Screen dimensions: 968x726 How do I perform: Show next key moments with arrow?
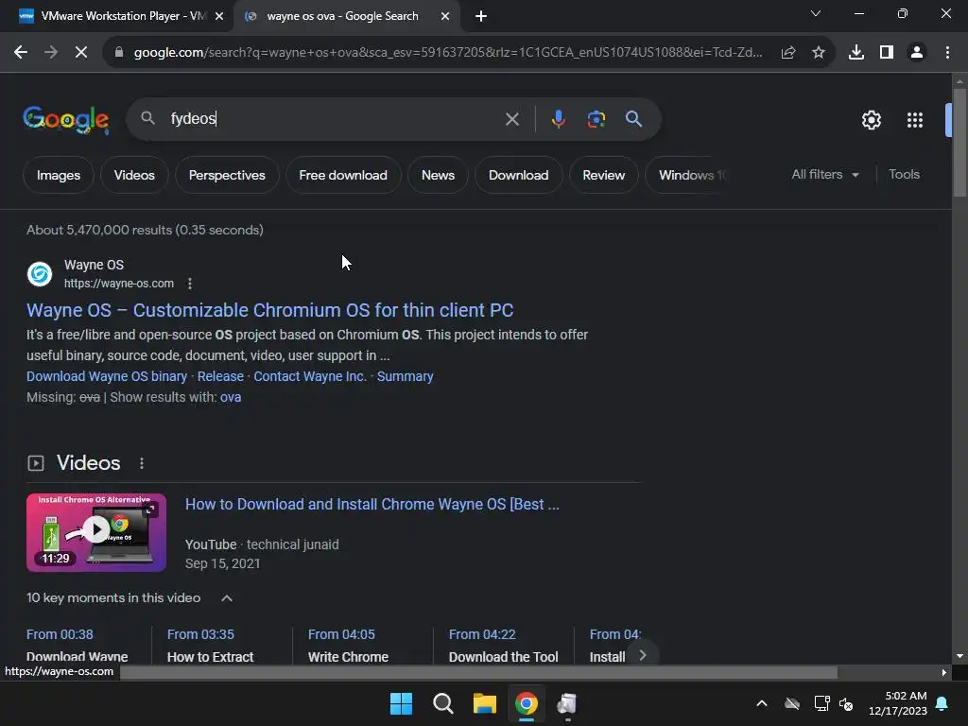(x=643, y=655)
